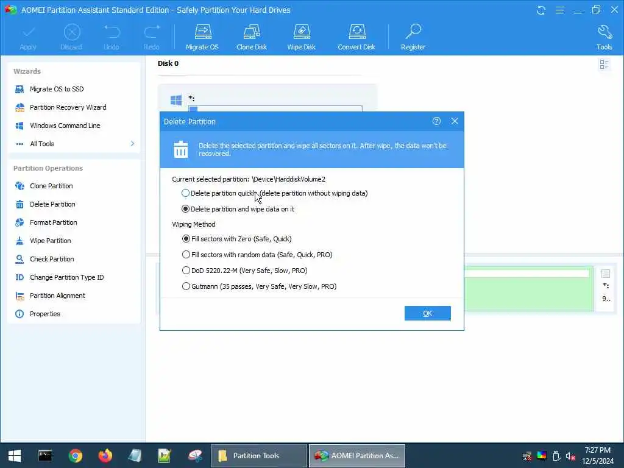Launch Clone Disk from toolbar

click(x=252, y=37)
